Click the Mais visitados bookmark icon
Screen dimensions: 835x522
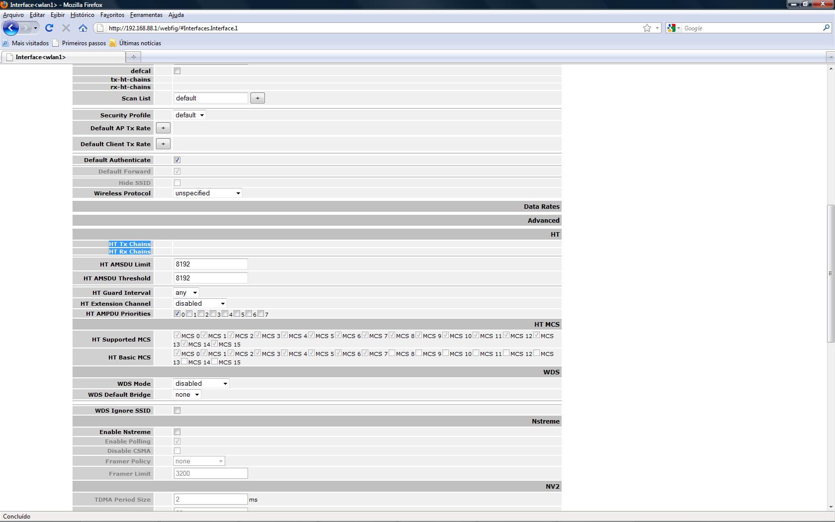pyautogui.click(x=6, y=43)
